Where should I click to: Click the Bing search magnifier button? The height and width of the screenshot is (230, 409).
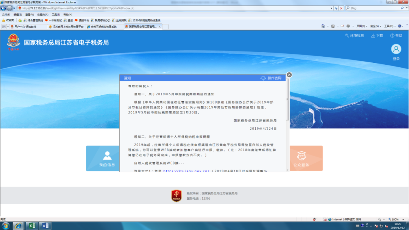coord(402,8)
